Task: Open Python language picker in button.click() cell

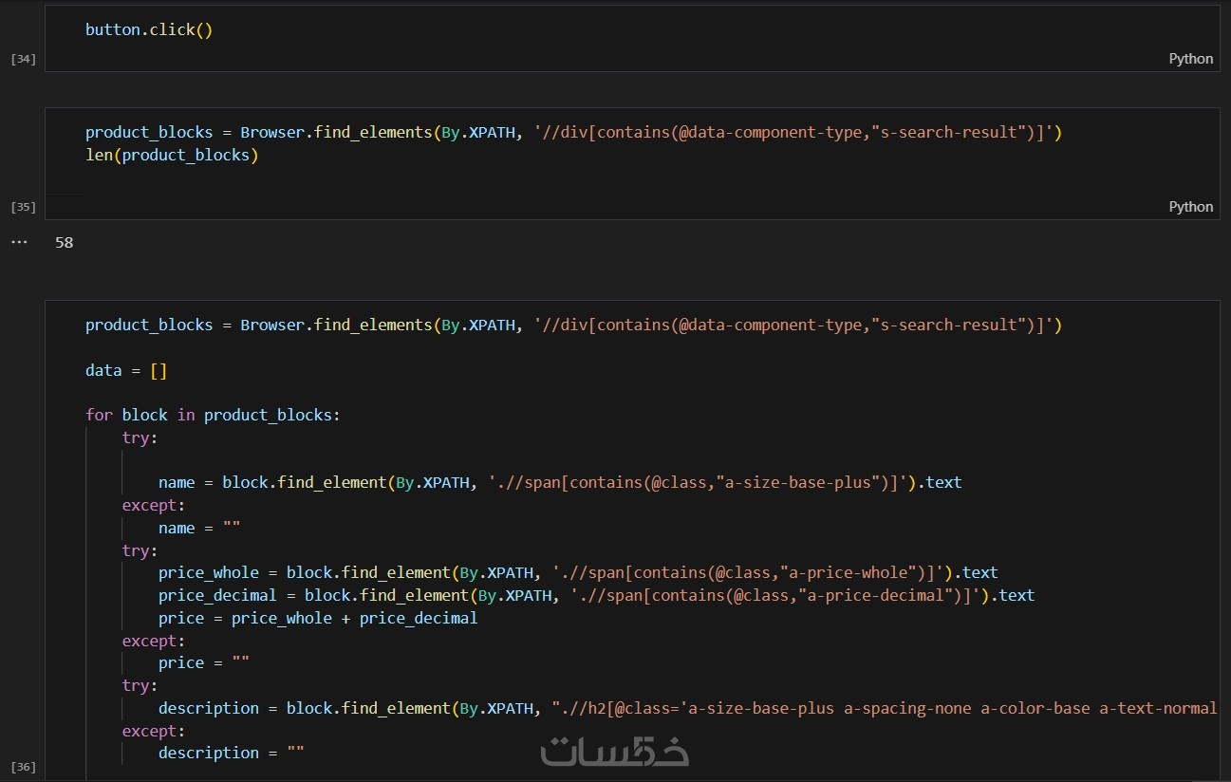Action: [1190, 59]
